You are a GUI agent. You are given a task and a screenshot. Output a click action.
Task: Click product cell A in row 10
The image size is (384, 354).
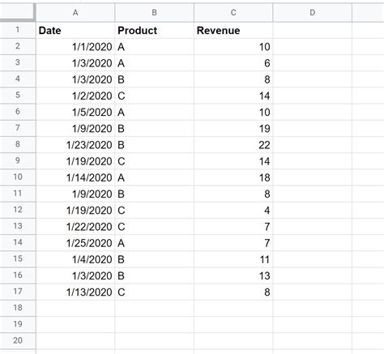coord(154,177)
